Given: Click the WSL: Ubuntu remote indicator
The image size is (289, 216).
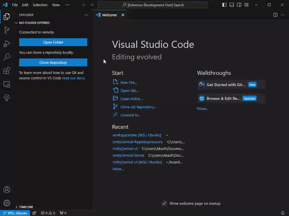Looking at the screenshot, I should [x=15, y=213].
